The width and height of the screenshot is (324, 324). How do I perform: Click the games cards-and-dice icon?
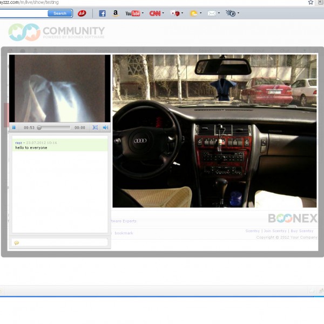click(x=175, y=13)
